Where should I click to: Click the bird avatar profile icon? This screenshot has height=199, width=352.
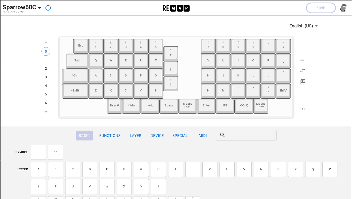click(x=343, y=8)
